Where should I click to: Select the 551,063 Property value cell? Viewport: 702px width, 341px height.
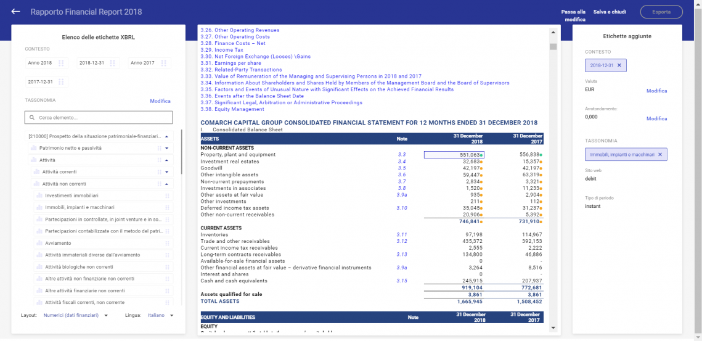[x=454, y=155]
